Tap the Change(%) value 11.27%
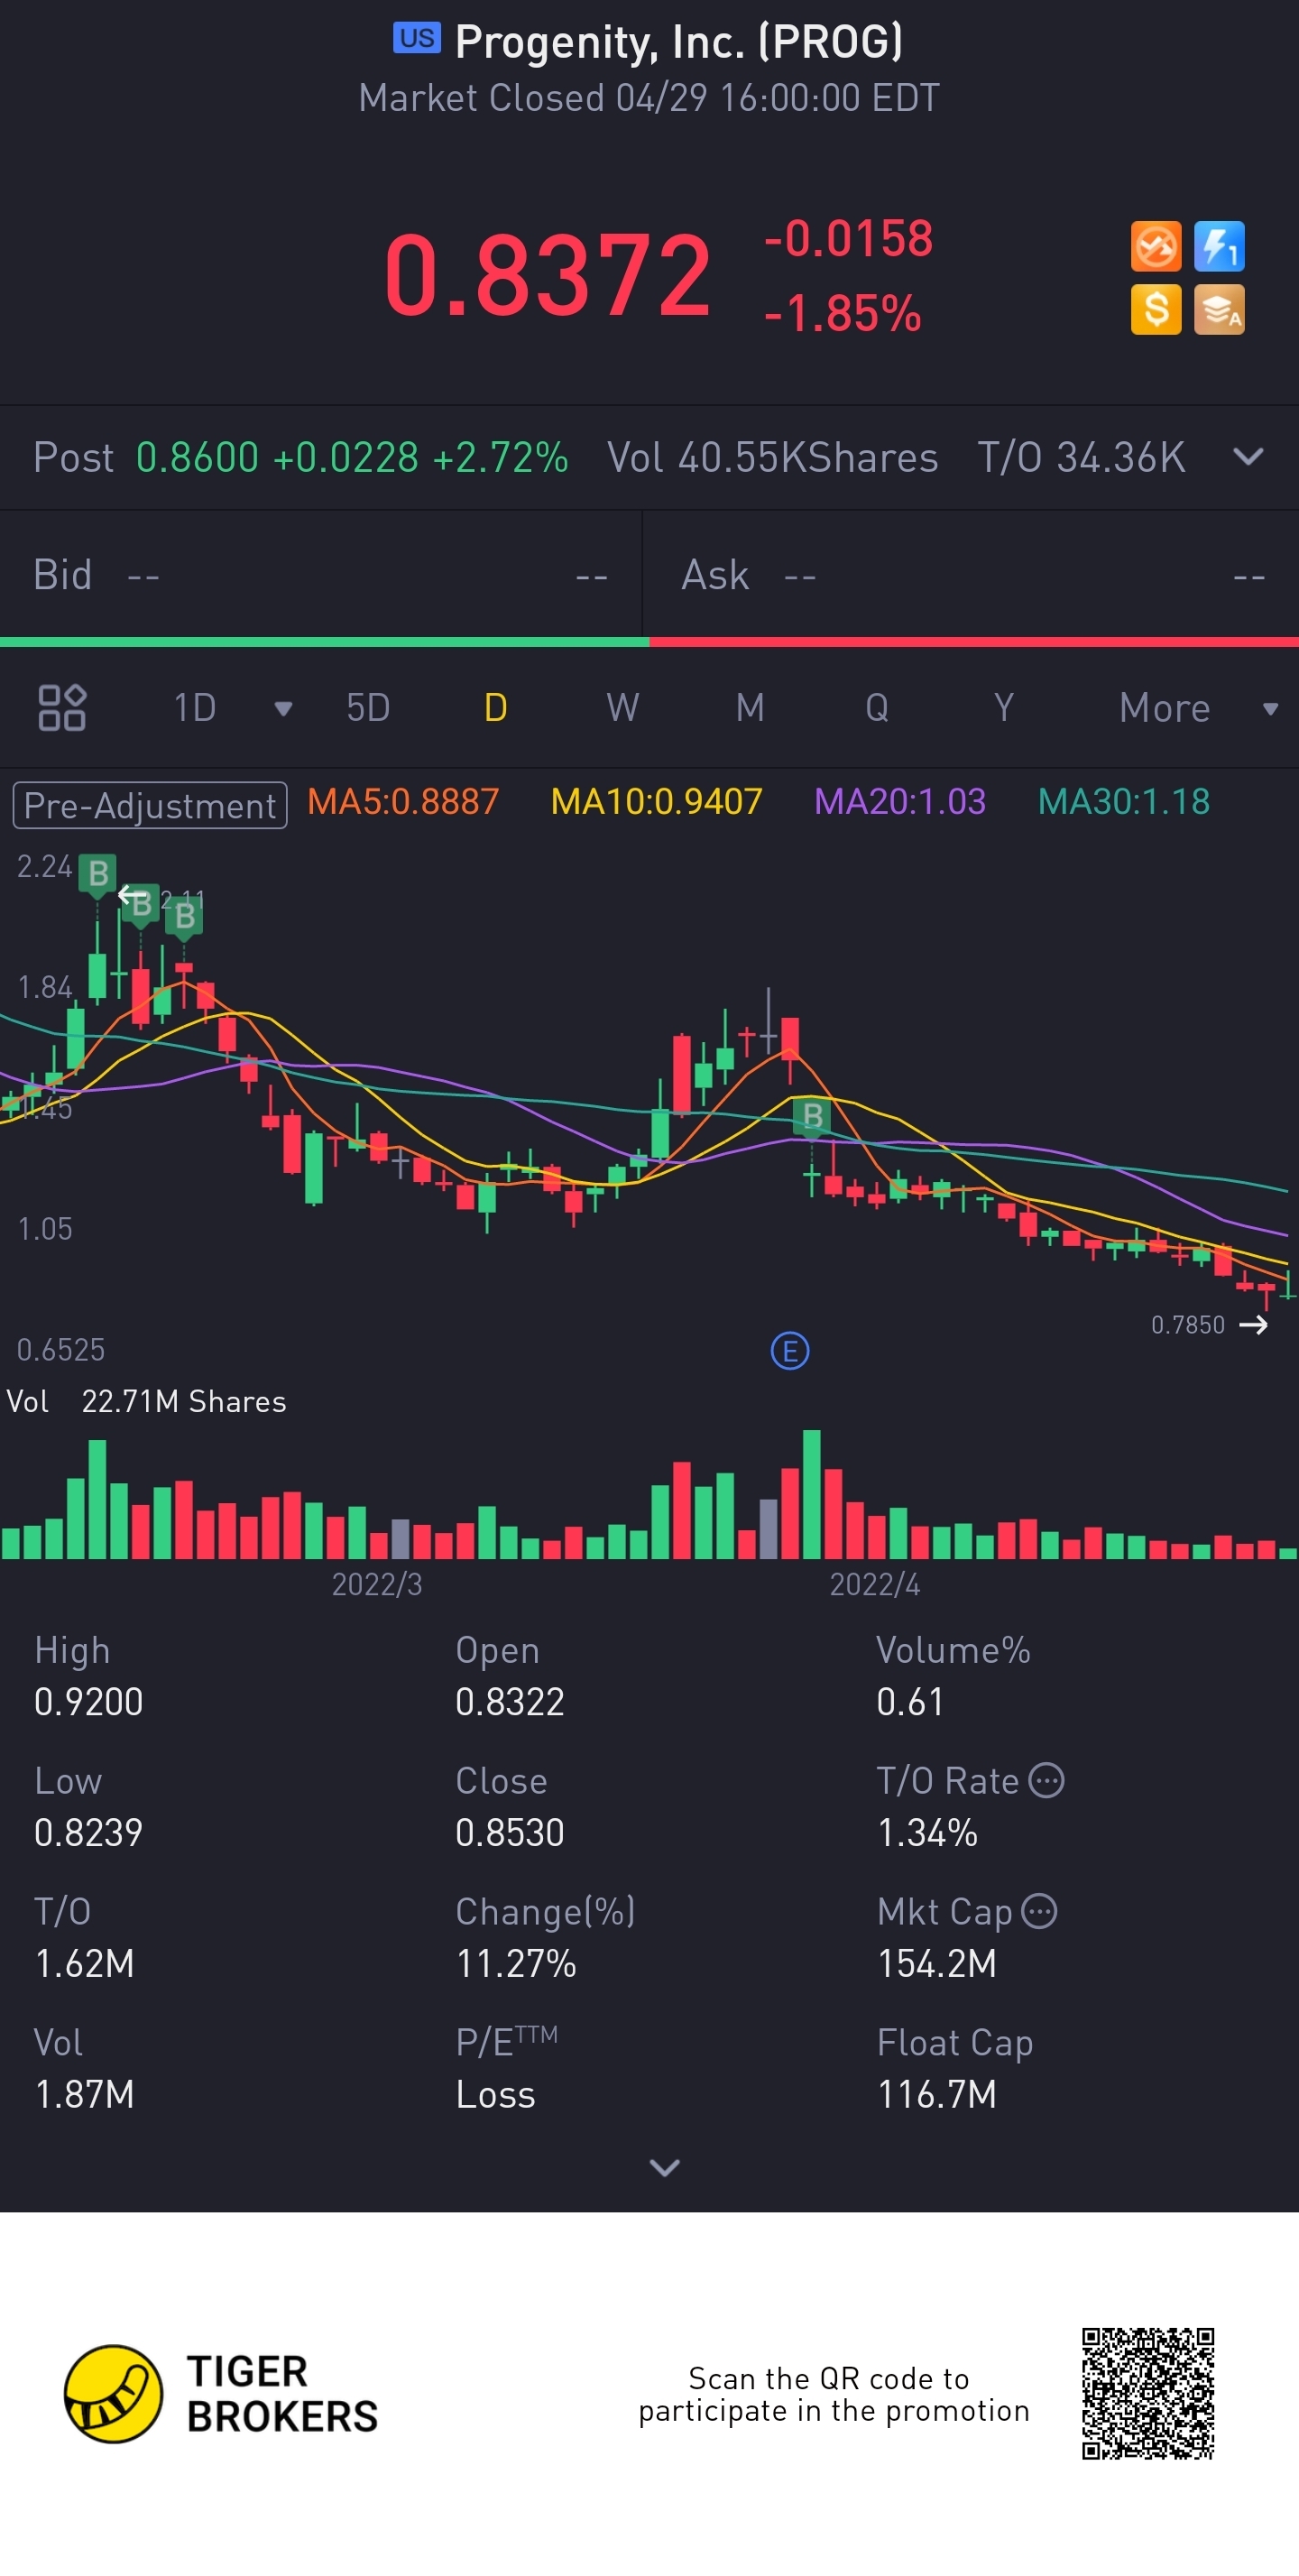The image size is (1299, 2576). tap(516, 1964)
